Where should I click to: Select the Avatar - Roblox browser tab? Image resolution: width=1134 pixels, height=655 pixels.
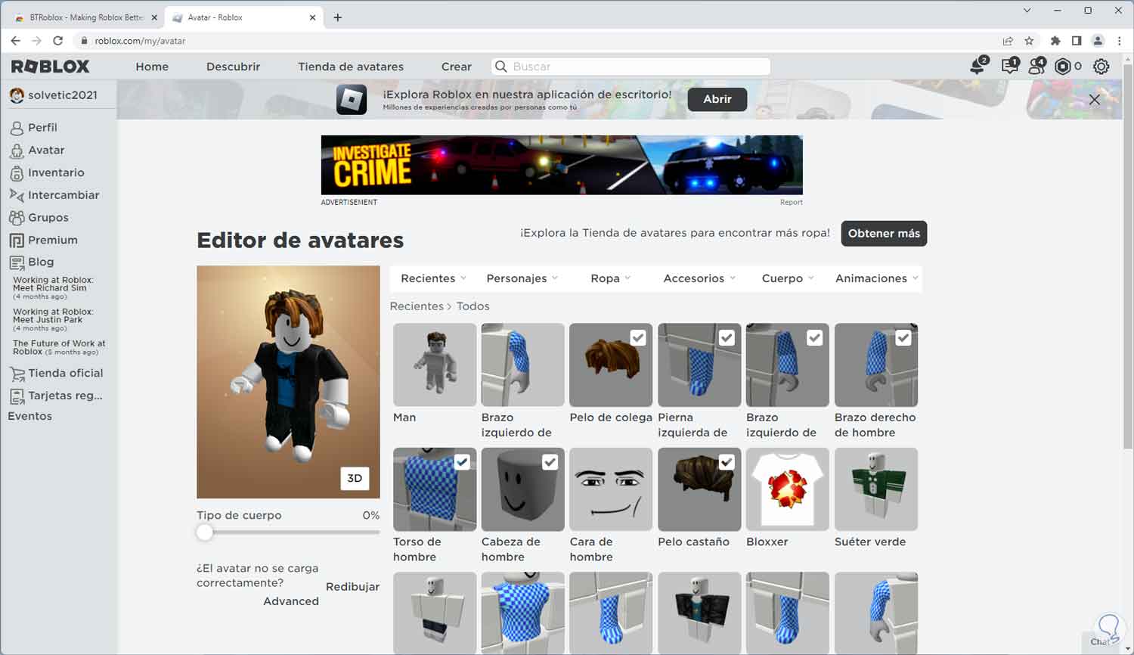coord(244,17)
